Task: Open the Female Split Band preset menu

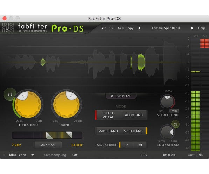Action: (x=166, y=28)
